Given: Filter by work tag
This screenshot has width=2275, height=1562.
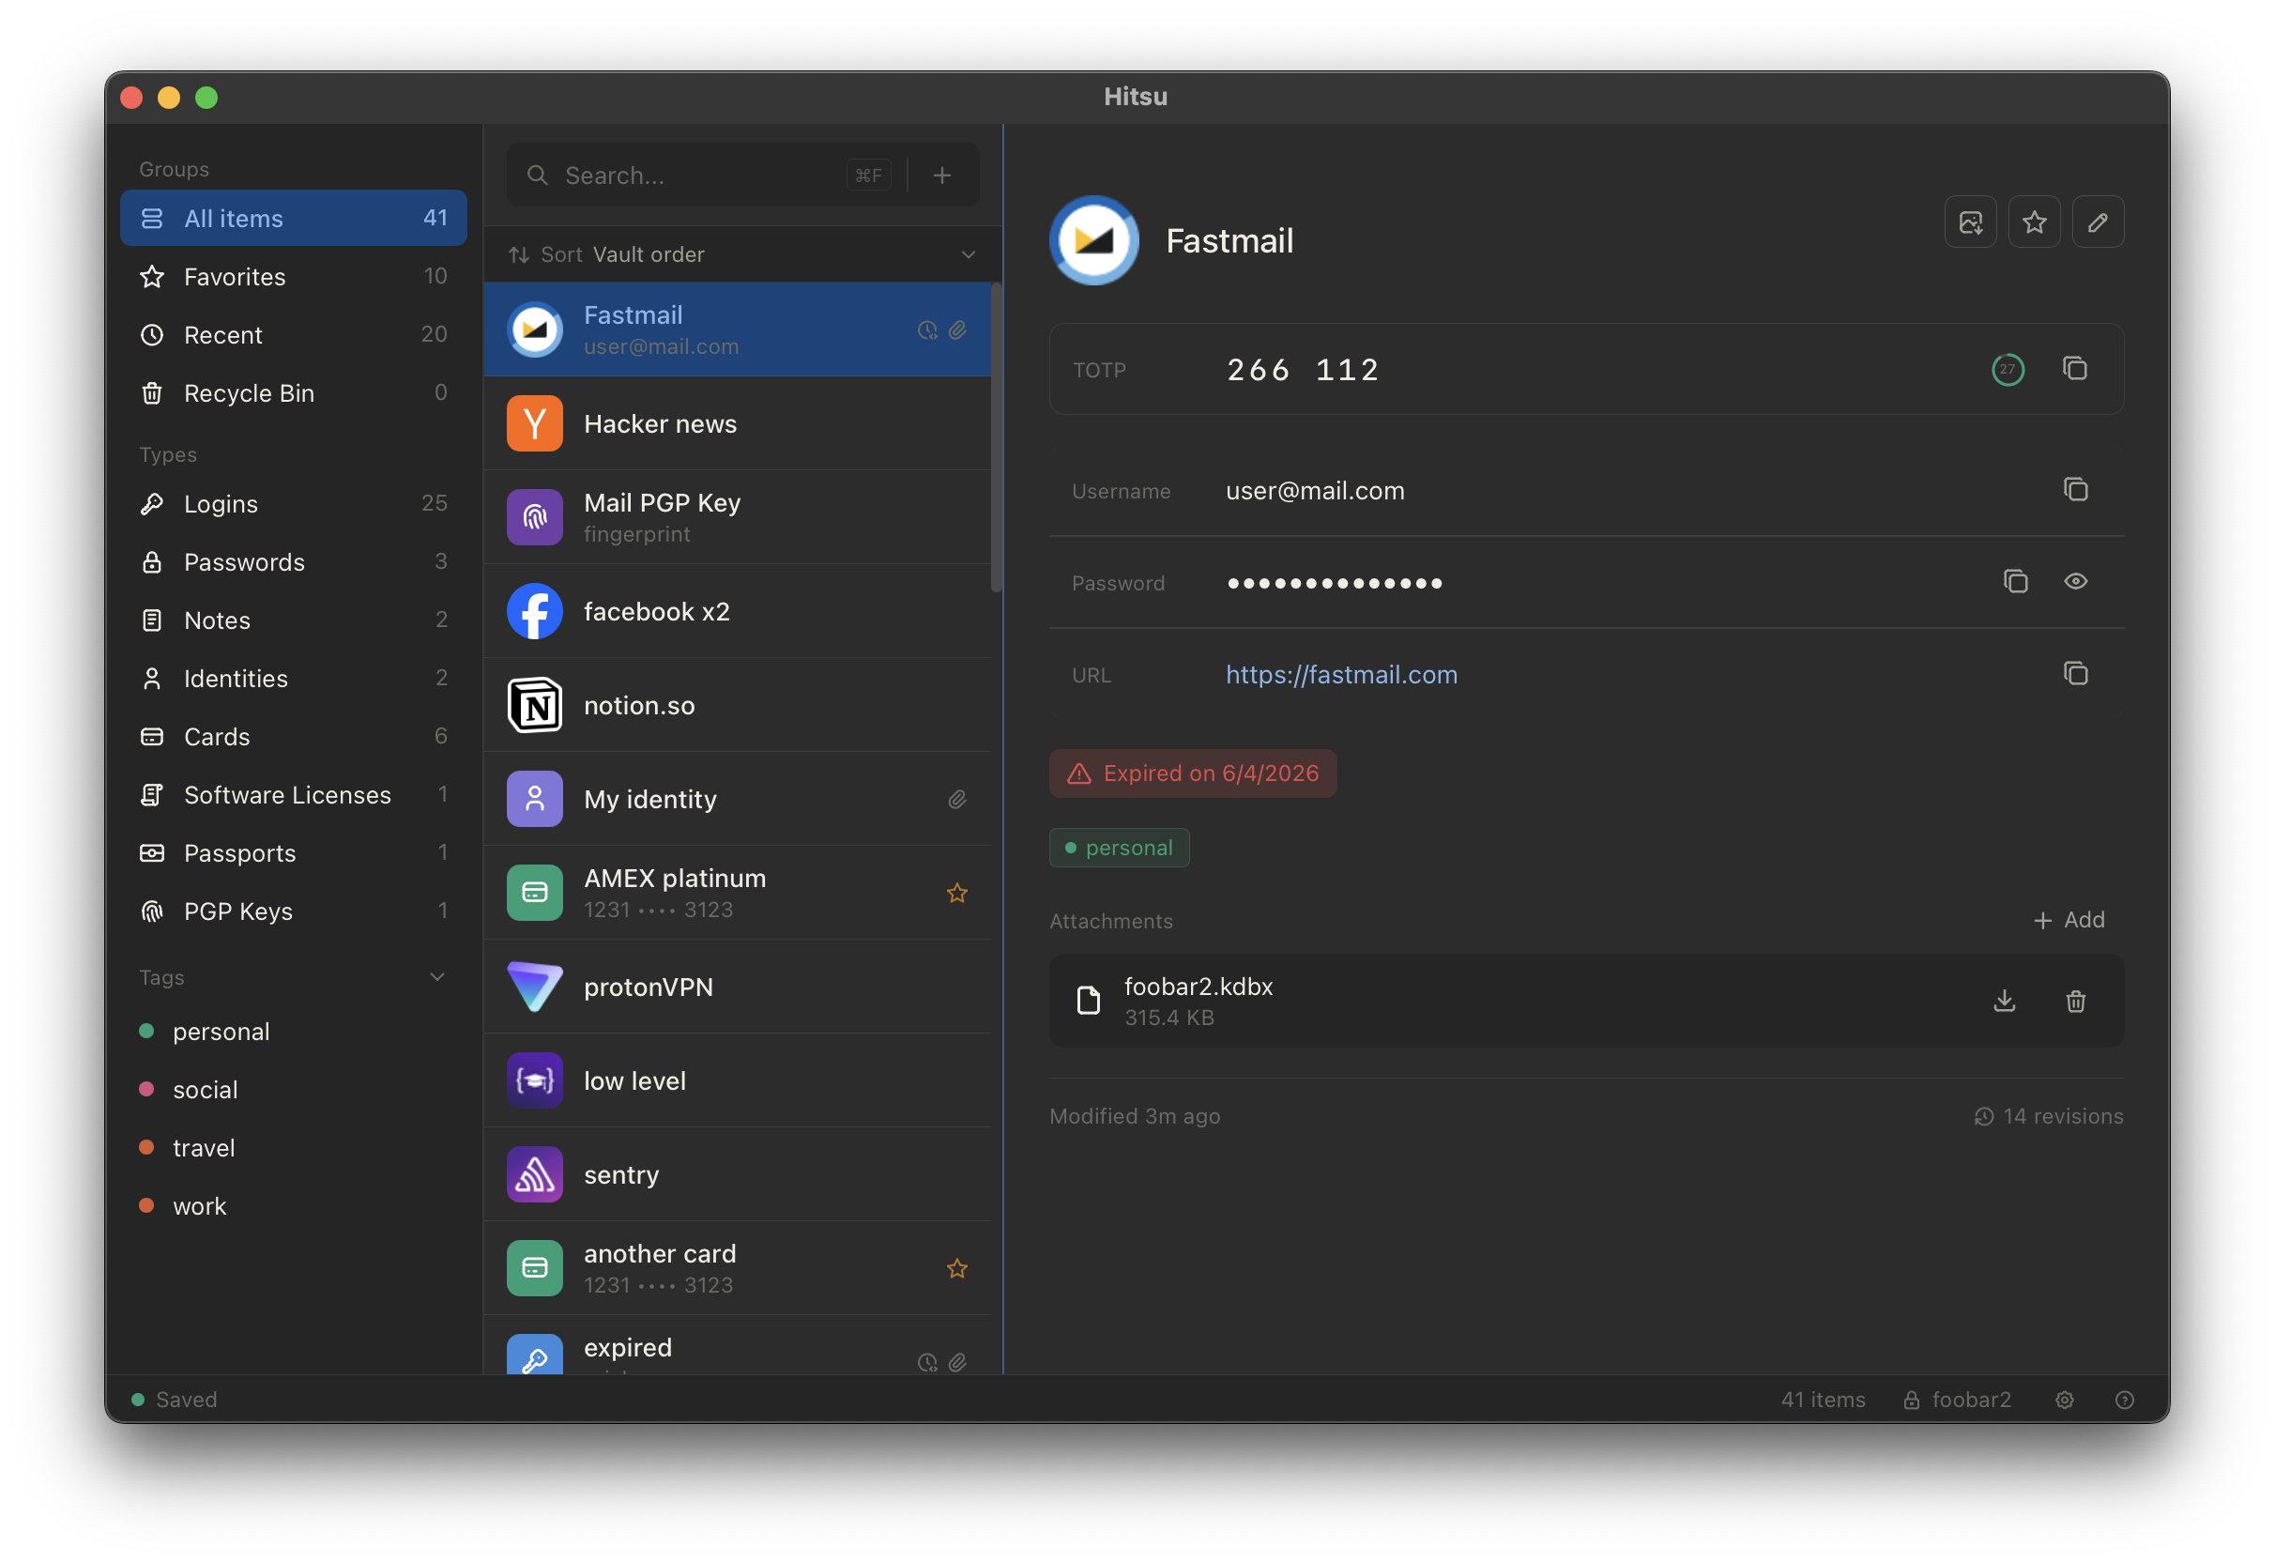Looking at the screenshot, I should coord(294,1205).
